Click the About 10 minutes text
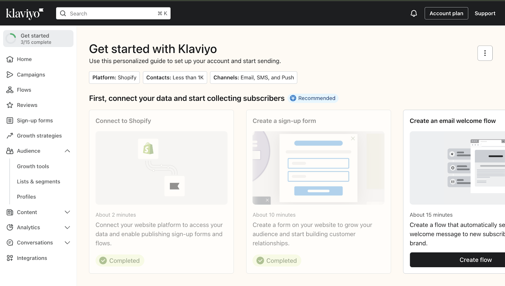This screenshot has width=505, height=286. point(274,215)
